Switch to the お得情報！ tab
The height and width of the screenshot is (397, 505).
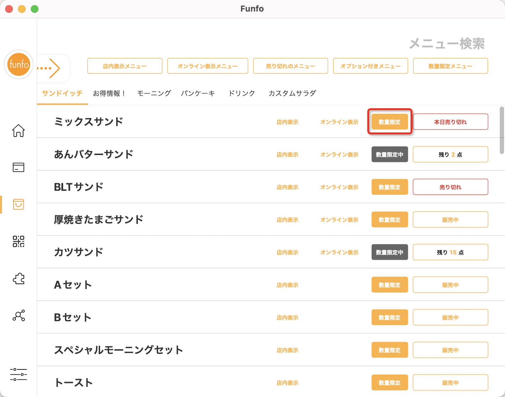[x=110, y=93]
